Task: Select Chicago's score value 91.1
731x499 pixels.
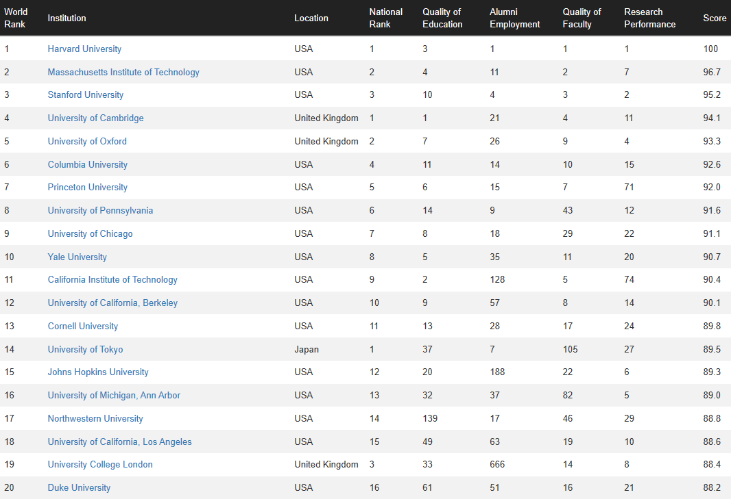Action: pyautogui.click(x=712, y=233)
